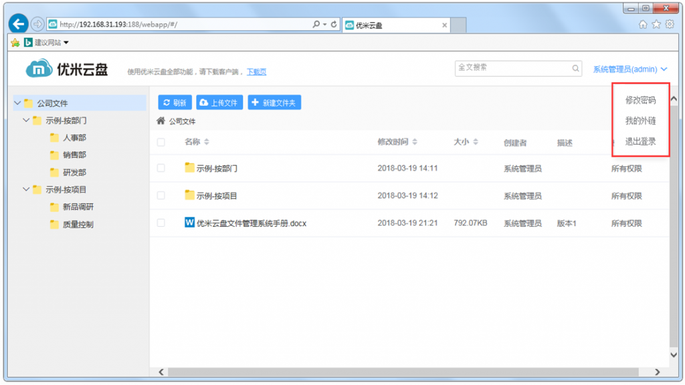
Task: Click the refresh icon in address bar
Action: 334,24
